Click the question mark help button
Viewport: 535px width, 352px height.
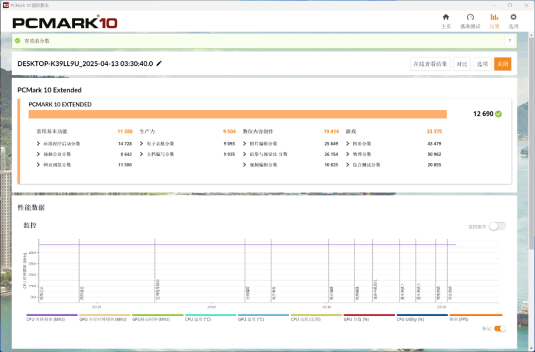pos(509,41)
